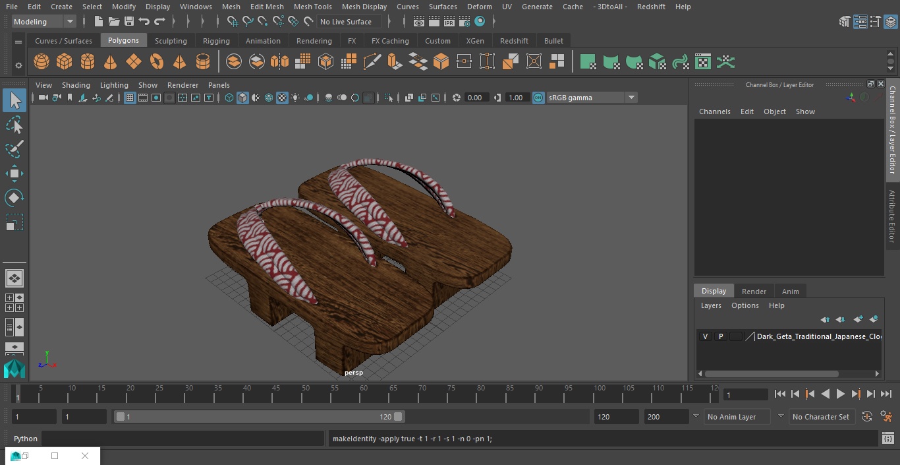Screen dimensions: 900x465
Task: Open the UV Editor checker-window shelf icon
Action: tap(703, 62)
